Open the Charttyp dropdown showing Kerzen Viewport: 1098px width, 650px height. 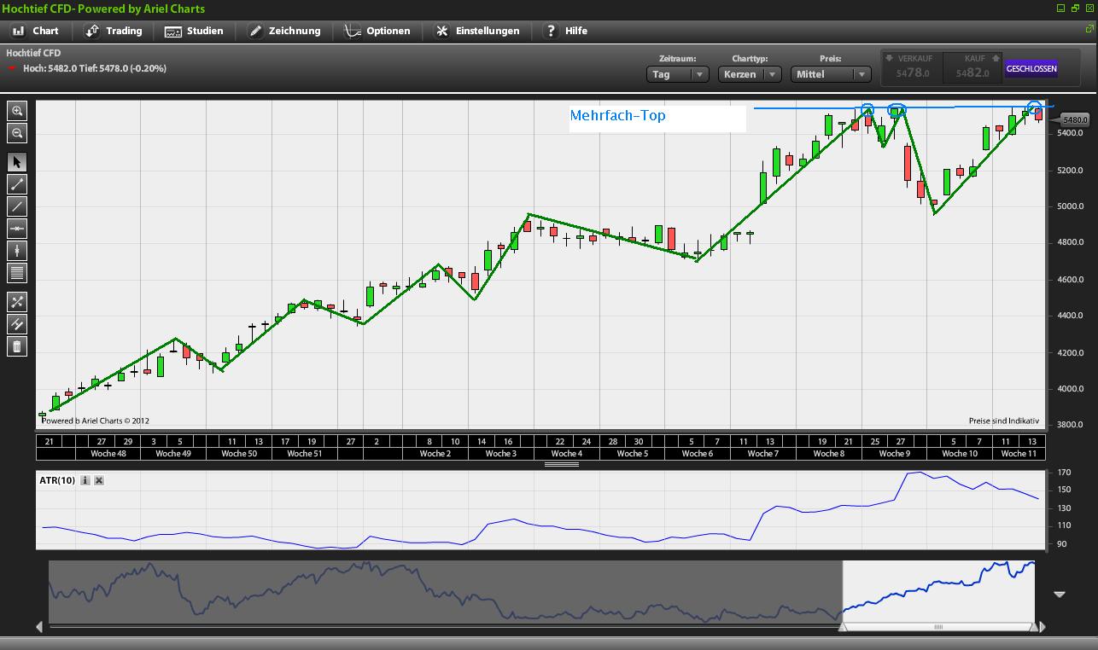click(750, 74)
